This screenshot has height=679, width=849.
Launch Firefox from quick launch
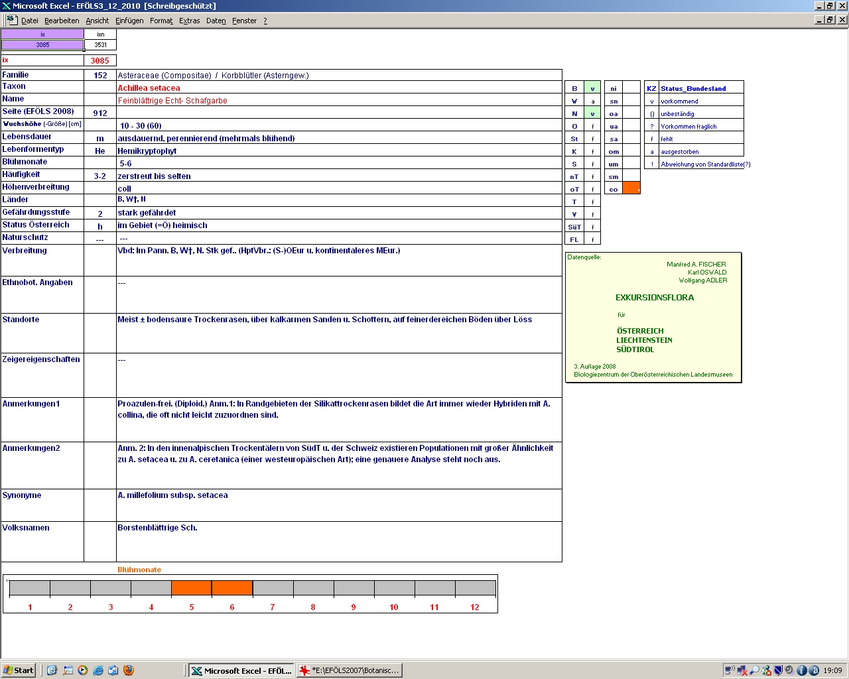coord(129,670)
